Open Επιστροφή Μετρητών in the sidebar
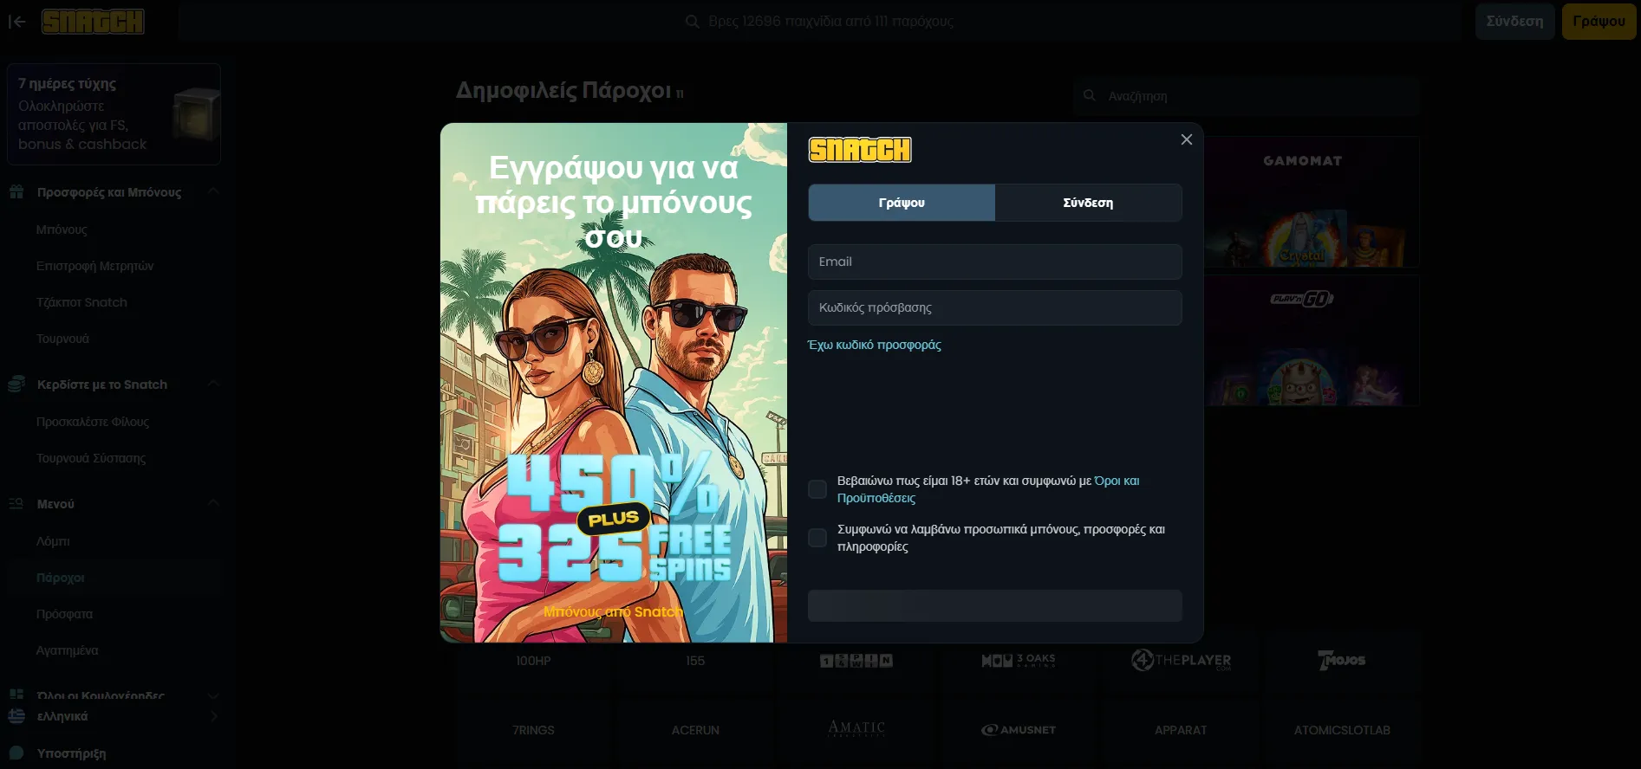 pos(95,266)
